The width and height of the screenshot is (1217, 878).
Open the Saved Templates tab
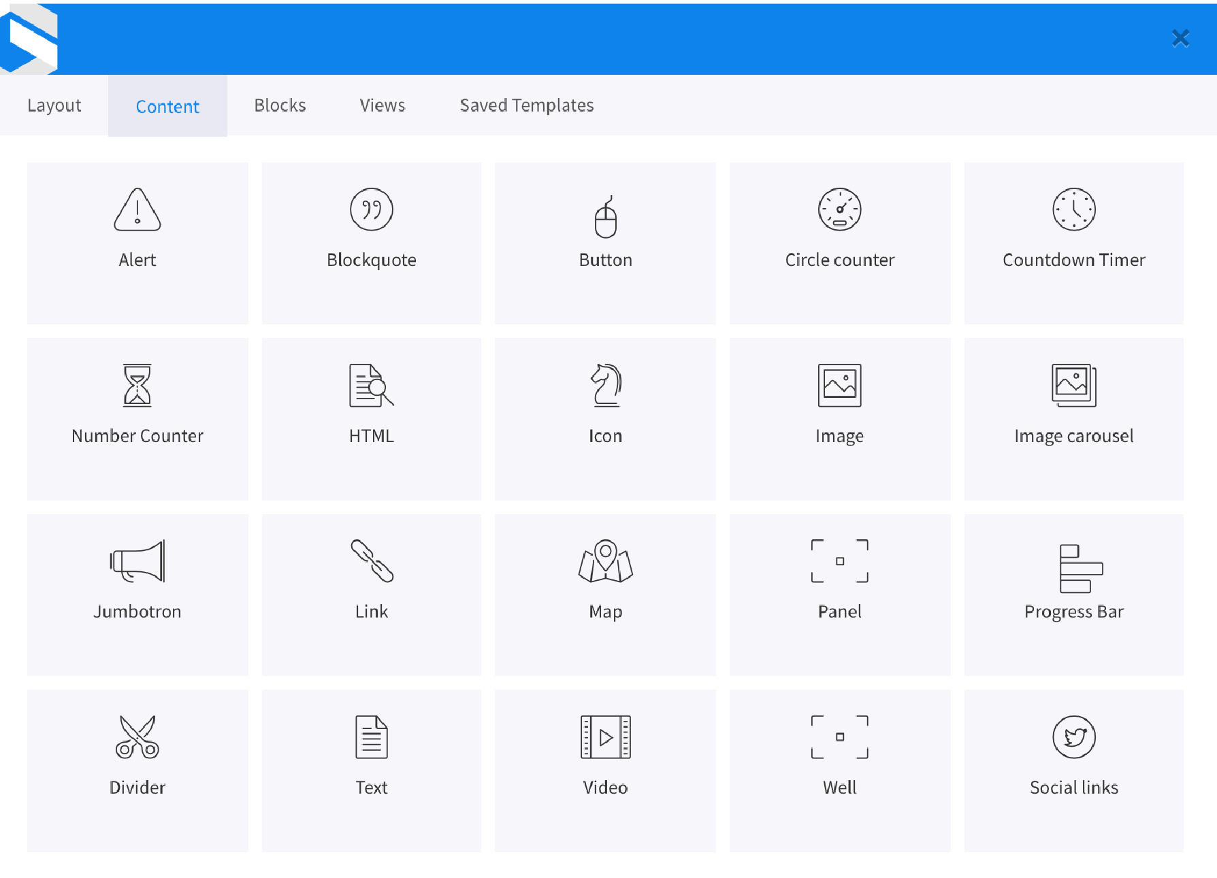tap(526, 105)
